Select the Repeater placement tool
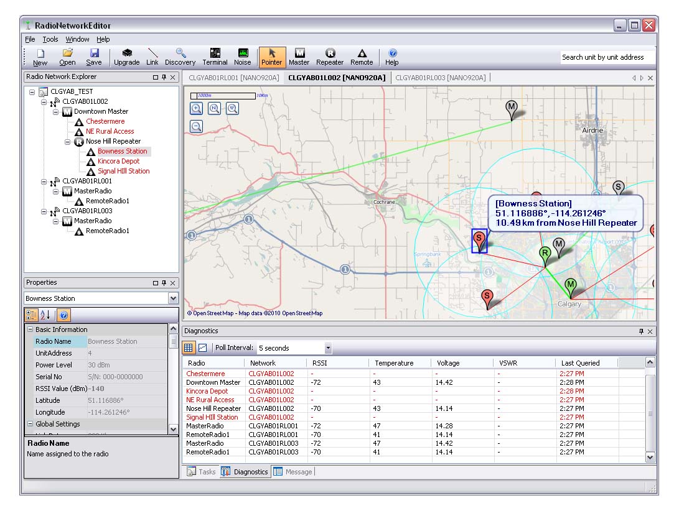679x511 pixels. coord(330,58)
